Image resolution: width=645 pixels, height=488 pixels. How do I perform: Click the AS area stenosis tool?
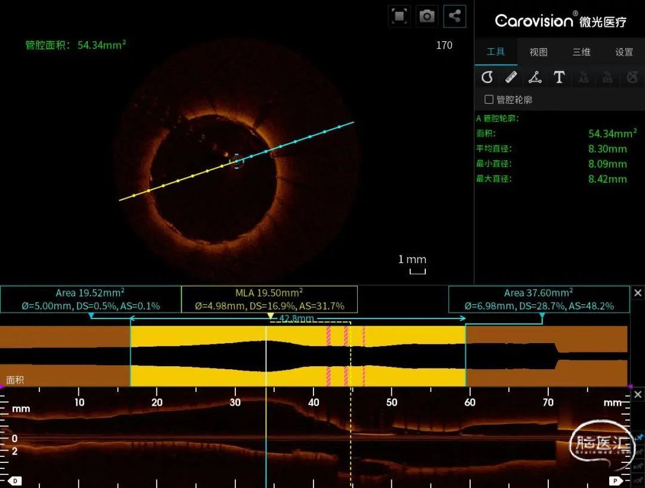583,77
